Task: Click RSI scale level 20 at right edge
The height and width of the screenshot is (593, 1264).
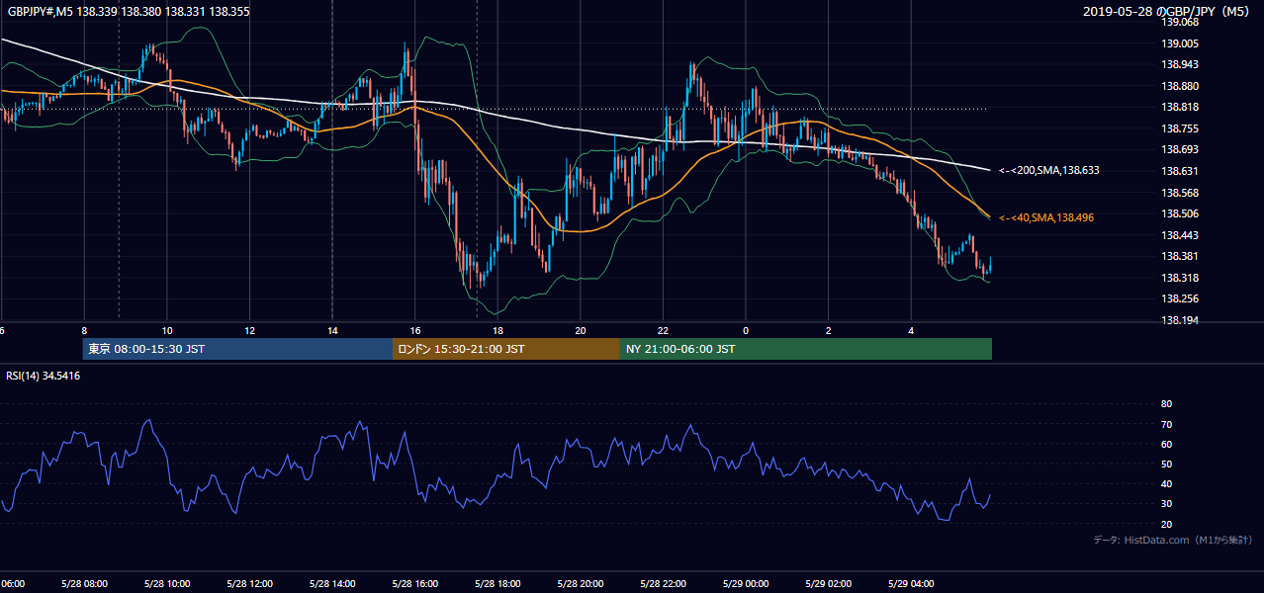Action: (1166, 524)
